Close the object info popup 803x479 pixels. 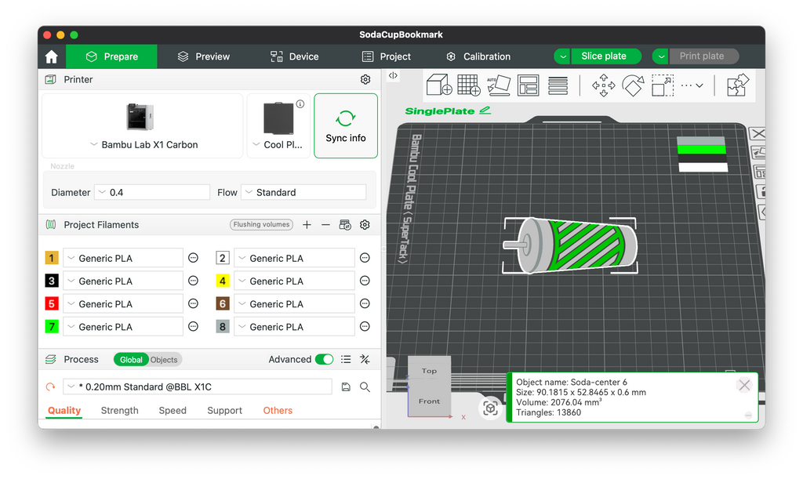[744, 385]
